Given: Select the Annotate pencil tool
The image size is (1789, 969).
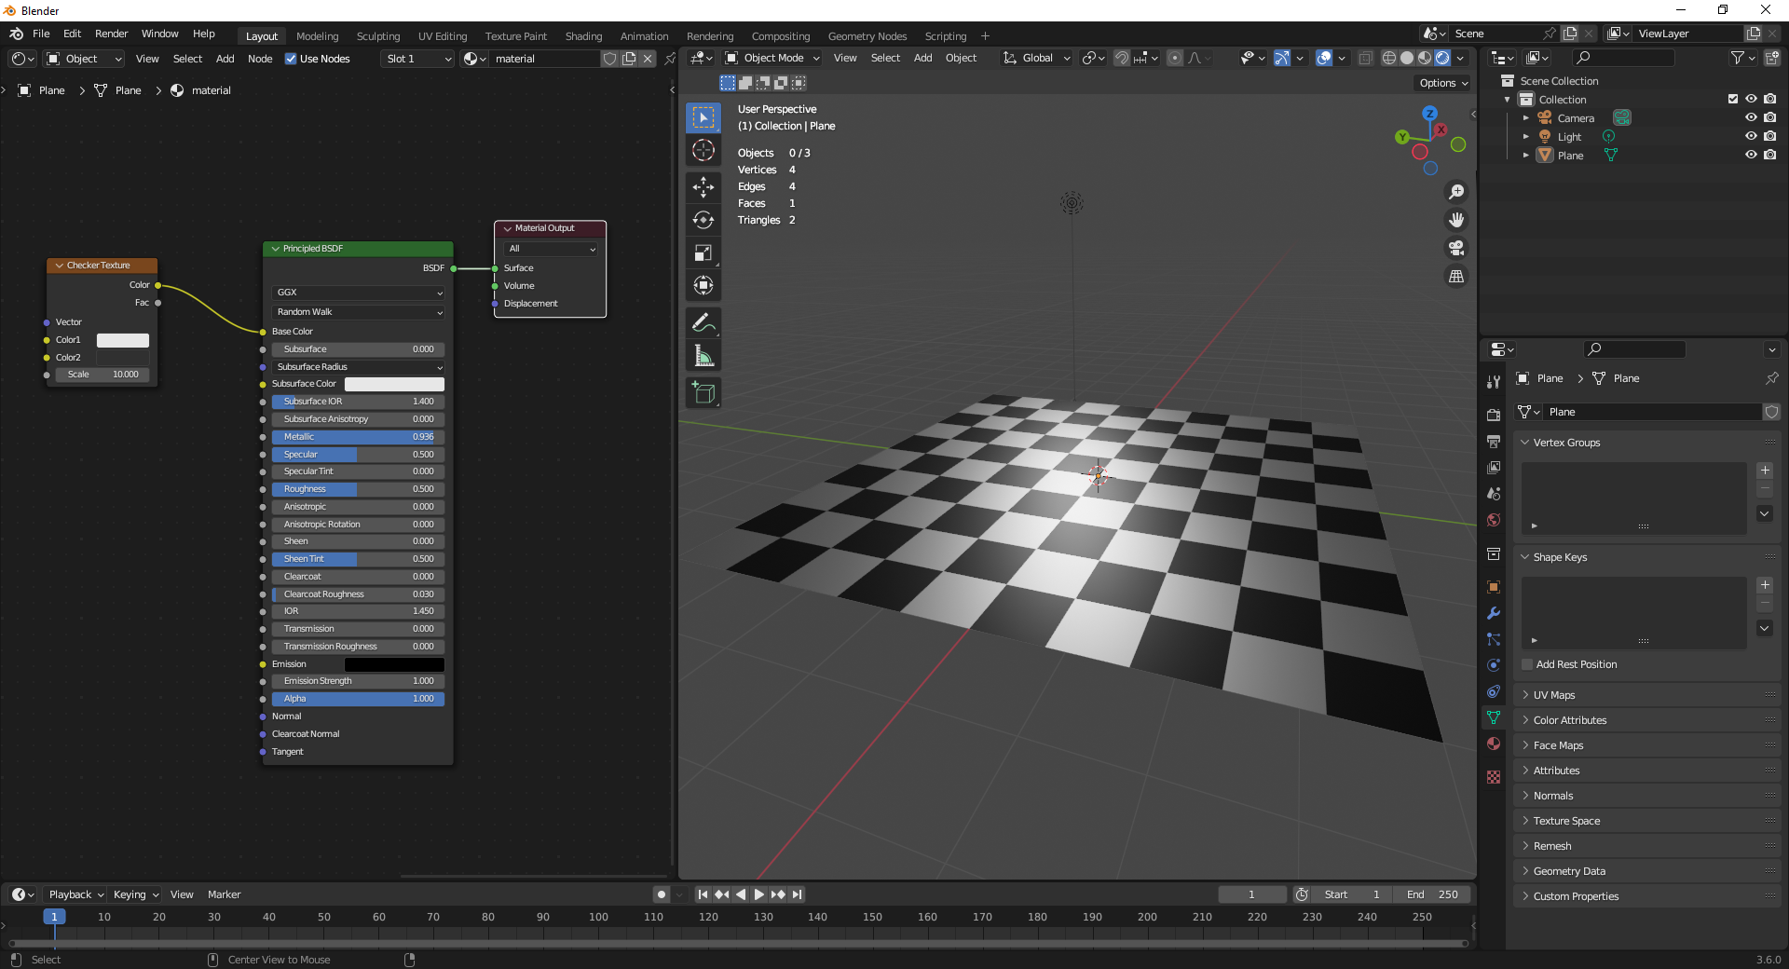Looking at the screenshot, I should pyautogui.click(x=703, y=323).
